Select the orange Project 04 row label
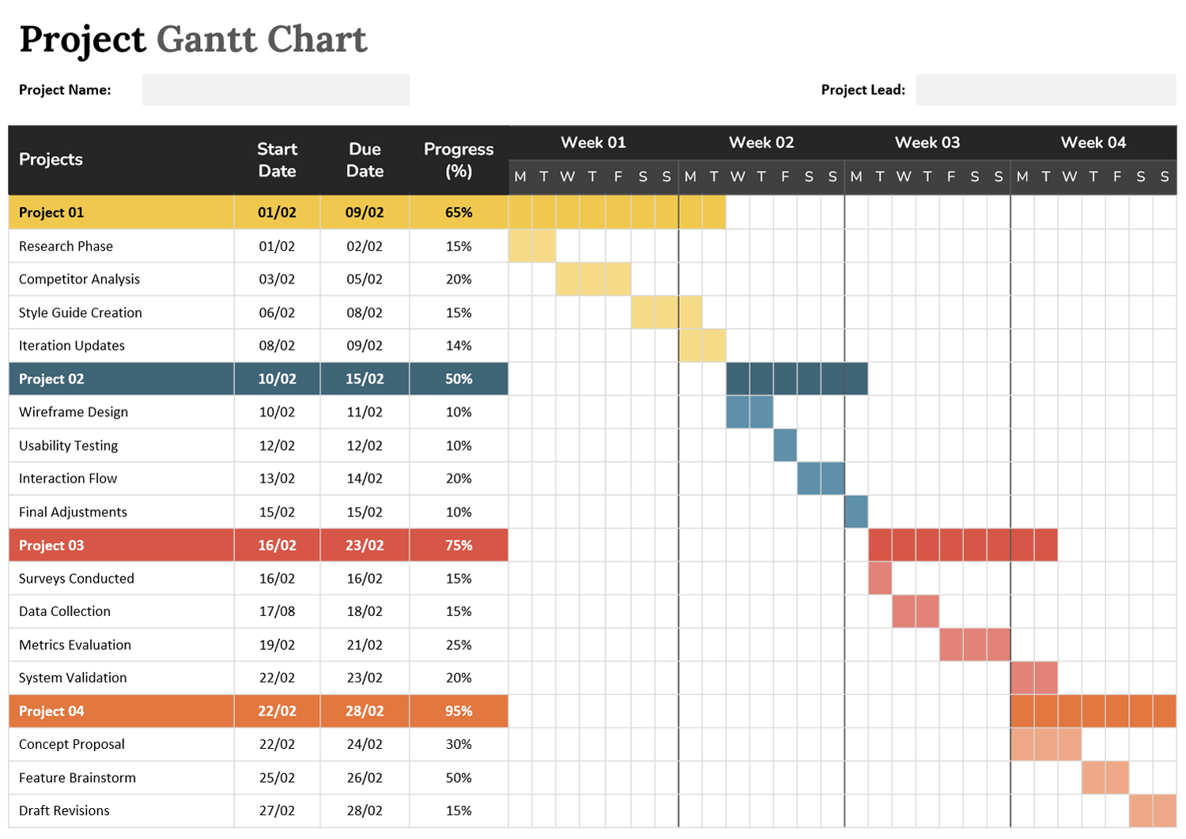 [51, 710]
